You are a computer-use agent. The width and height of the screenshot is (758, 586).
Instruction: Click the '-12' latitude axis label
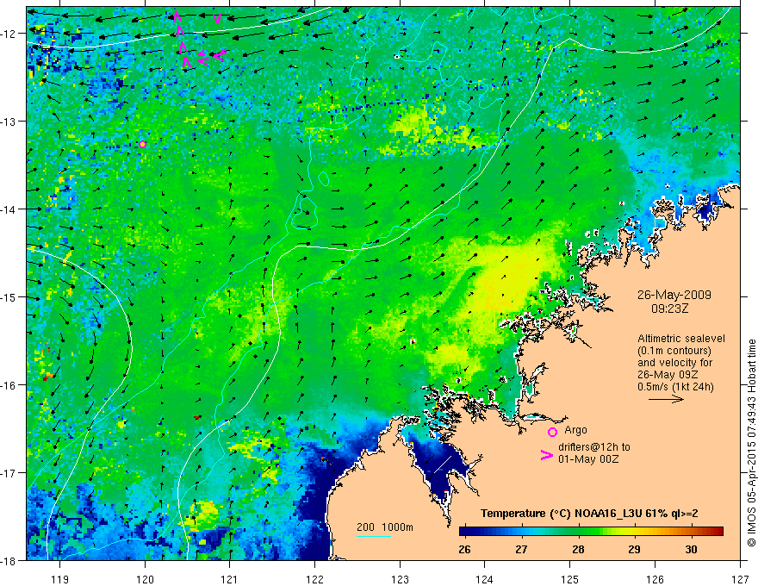[x=9, y=34]
